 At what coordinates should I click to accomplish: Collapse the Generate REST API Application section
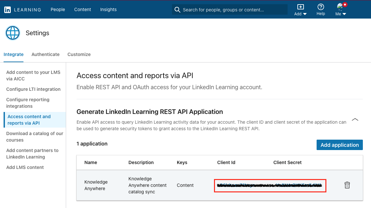[355, 119]
